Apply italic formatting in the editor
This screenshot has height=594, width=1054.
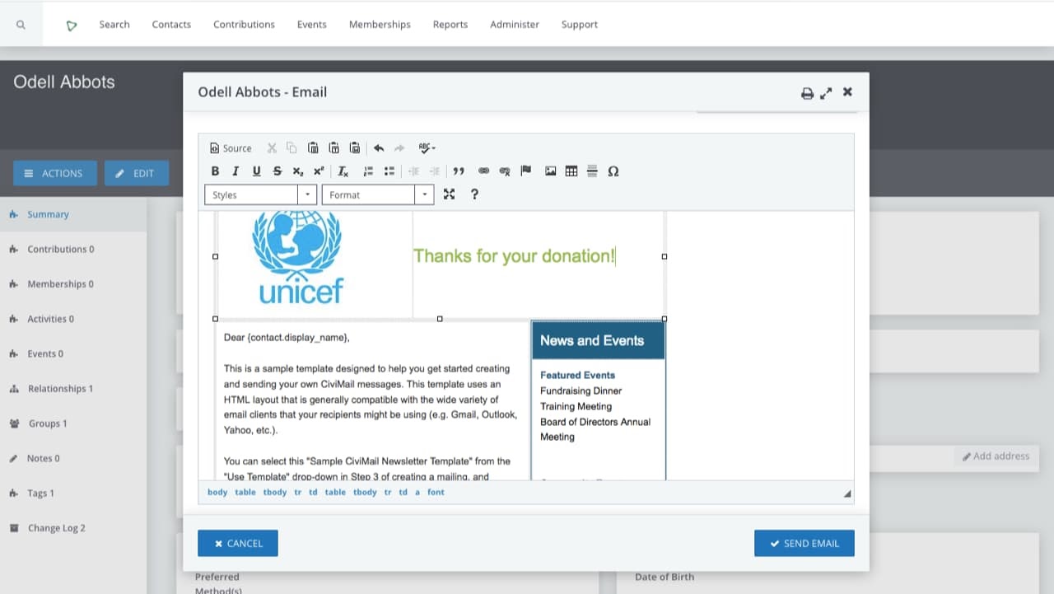pos(236,171)
